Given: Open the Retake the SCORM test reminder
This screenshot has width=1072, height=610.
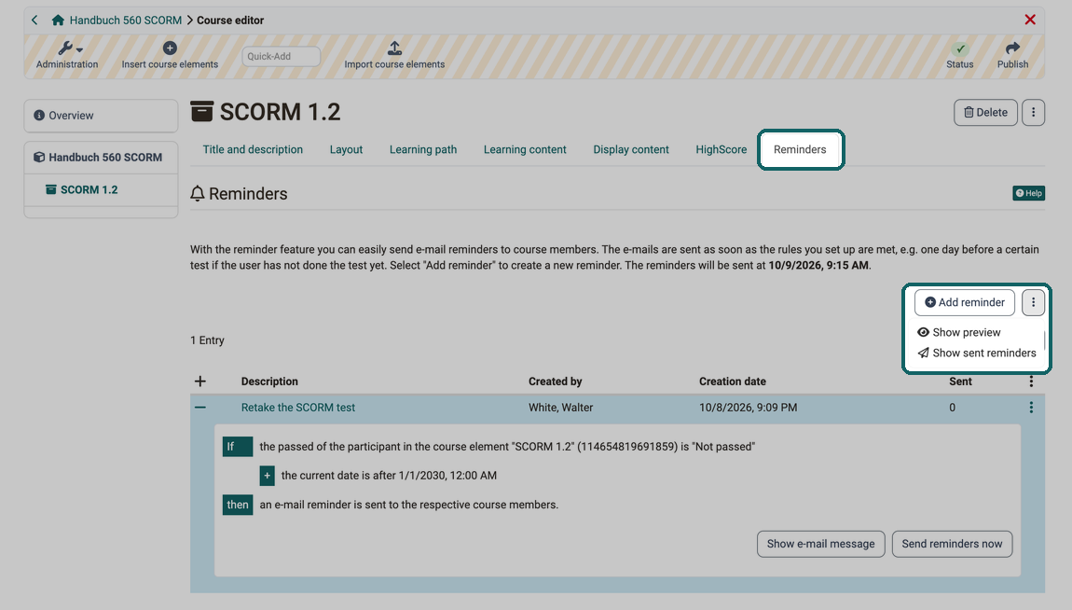Looking at the screenshot, I should coord(298,408).
